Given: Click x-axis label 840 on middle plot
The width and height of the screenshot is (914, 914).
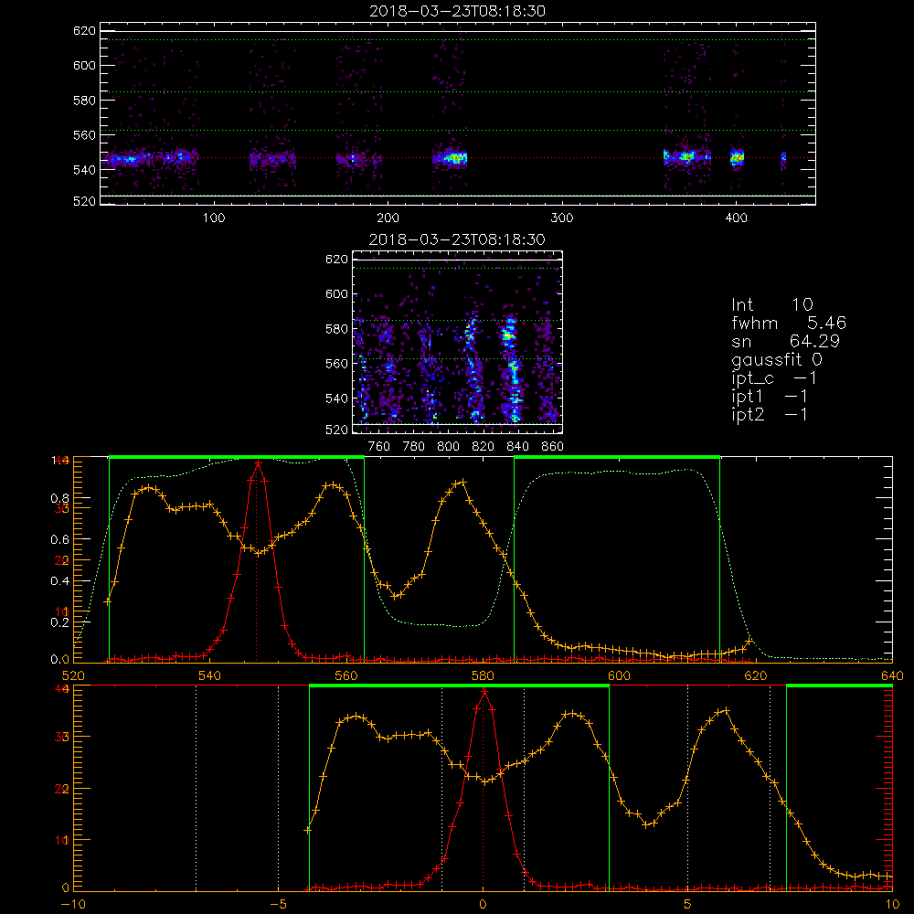Looking at the screenshot, I should point(517,447).
